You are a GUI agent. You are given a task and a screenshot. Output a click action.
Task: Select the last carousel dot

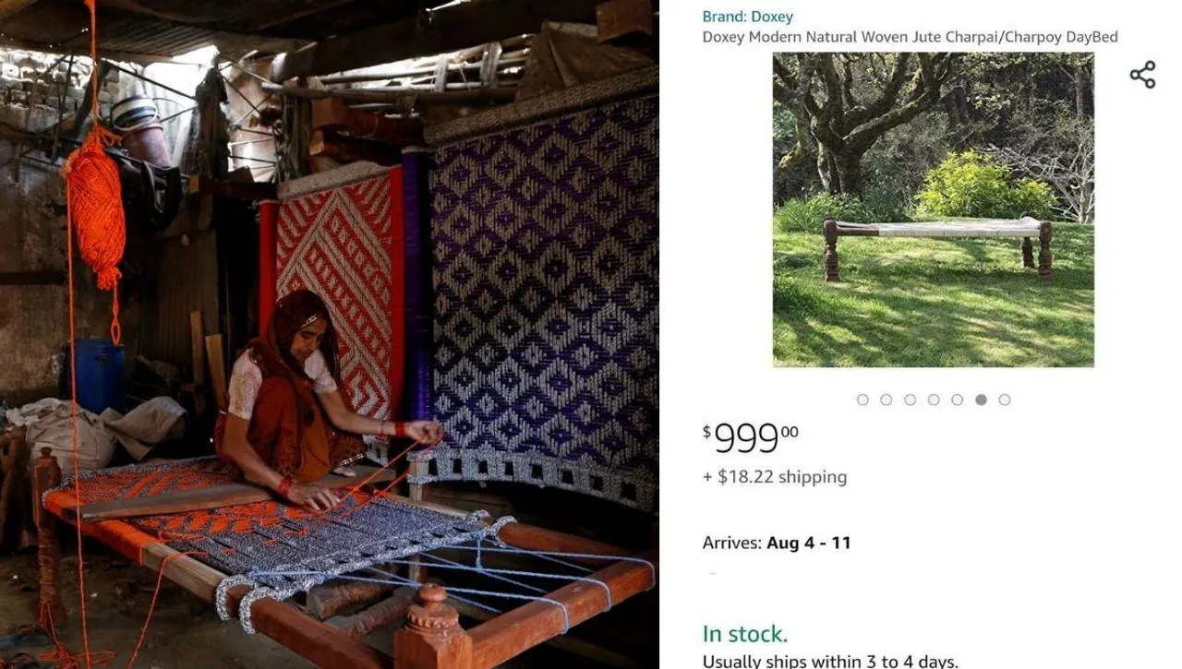pos(1004,400)
